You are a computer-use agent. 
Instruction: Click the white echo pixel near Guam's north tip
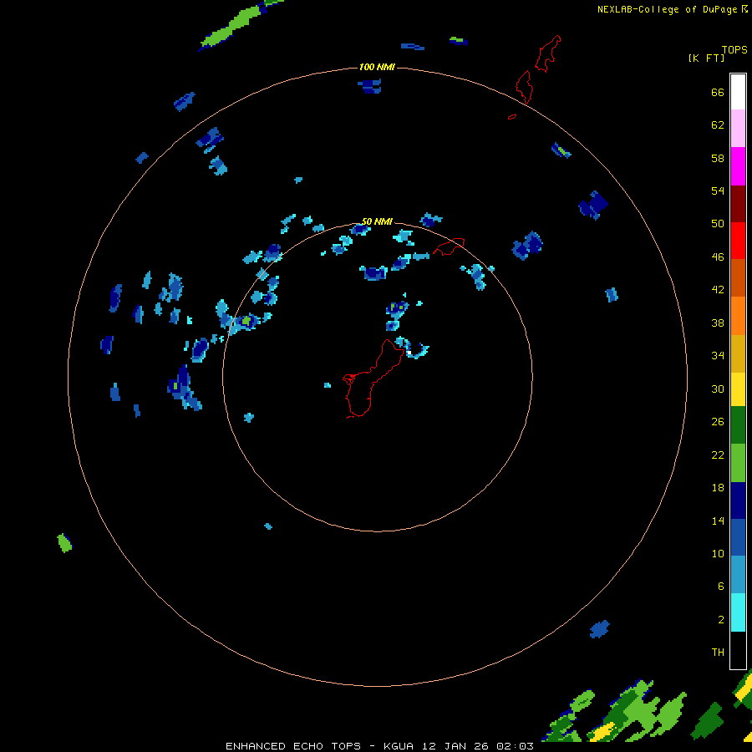pyautogui.click(x=409, y=353)
